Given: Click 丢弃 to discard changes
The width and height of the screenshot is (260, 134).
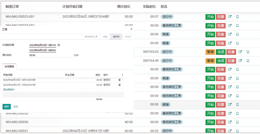Looking at the screenshot, I should [x=16, y=107].
